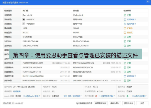The width and height of the screenshot is (151, 108).
Task: Click 如何判断? link in 面板颜色 row
Action: click(x=131, y=19)
